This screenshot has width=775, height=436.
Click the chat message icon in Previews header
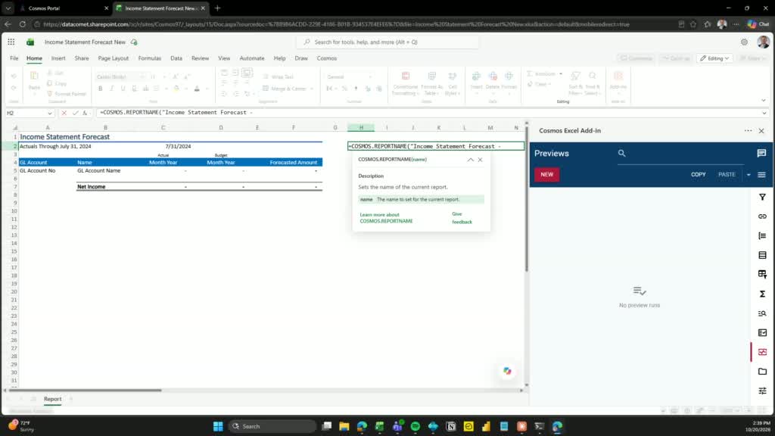[x=761, y=153]
